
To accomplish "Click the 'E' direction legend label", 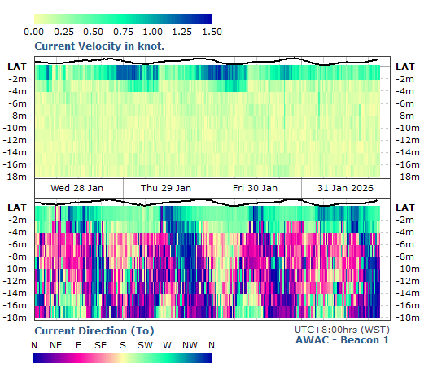I will pyautogui.click(x=78, y=345).
